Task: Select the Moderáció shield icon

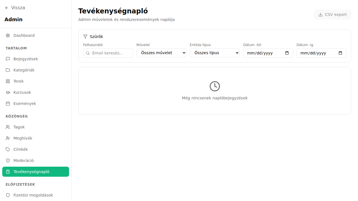Action: click(x=8, y=160)
